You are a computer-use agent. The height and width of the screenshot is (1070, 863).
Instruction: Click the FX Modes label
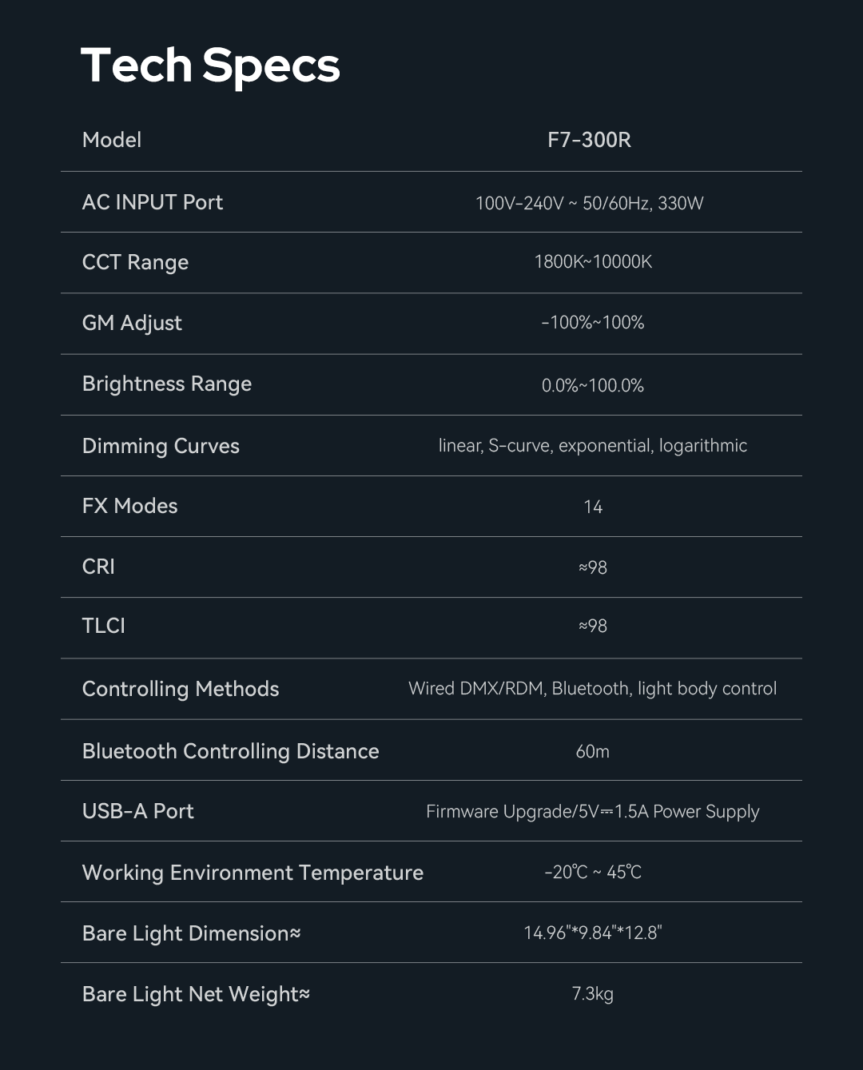click(x=129, y=506)
